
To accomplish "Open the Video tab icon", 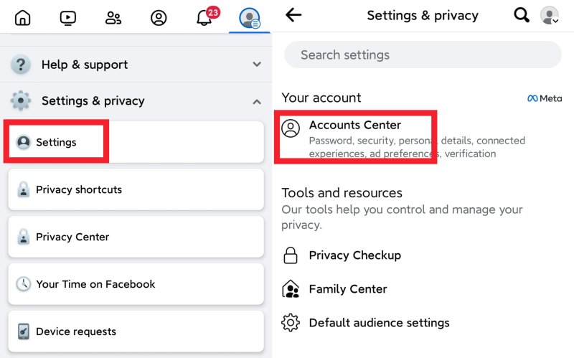I will click(x=67, y=17).
